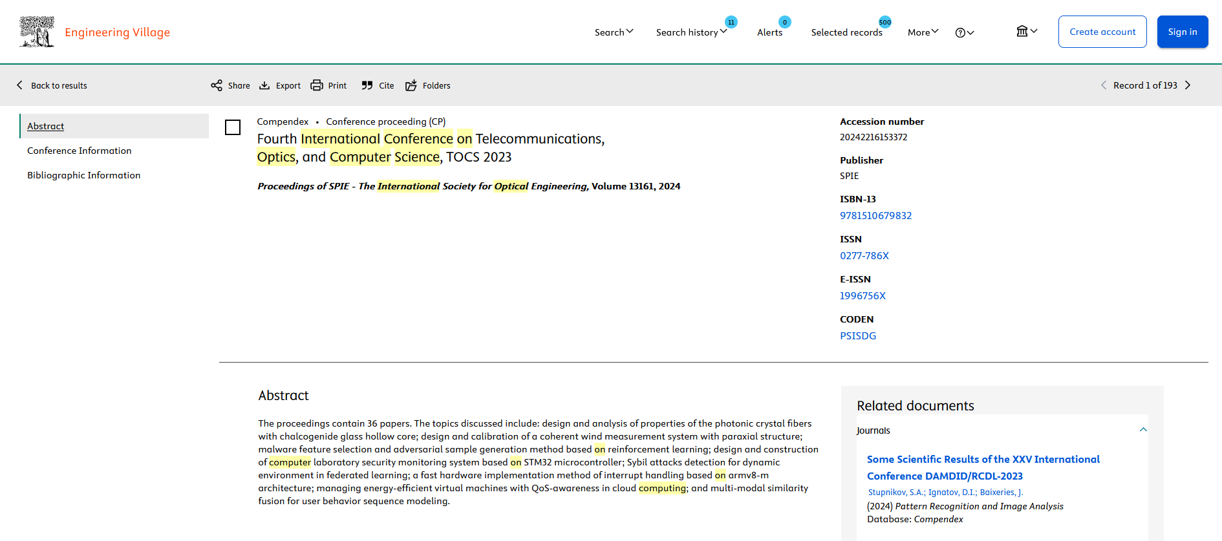Expand the institution menu chevron
This screenshot has height=541, width=1222.
(1034, 31)
